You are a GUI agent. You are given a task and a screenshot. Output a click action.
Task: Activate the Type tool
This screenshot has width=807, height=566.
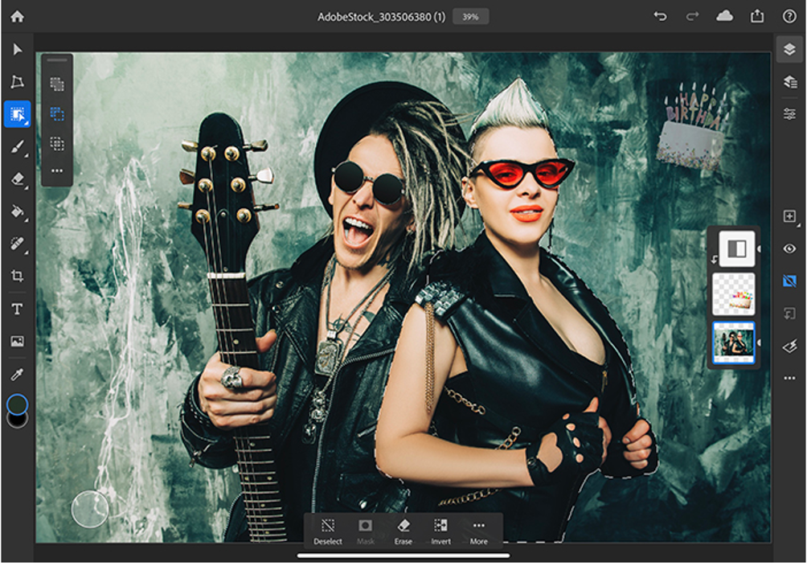click(17, 309)
